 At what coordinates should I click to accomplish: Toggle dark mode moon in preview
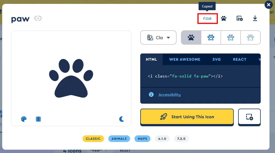click(x=122, y=119)
